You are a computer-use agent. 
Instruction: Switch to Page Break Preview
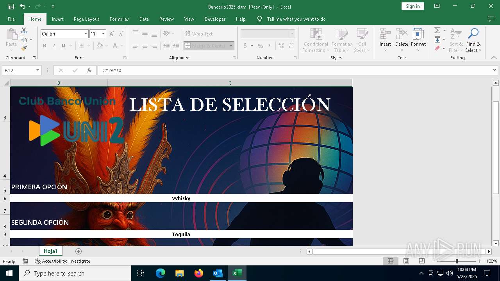click(422, 261)
